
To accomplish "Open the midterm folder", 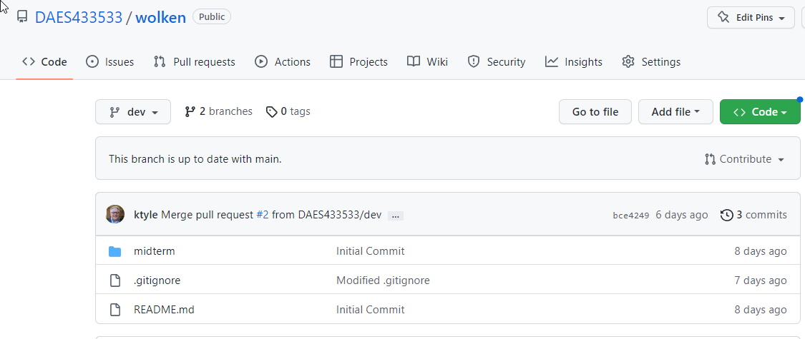I will click(x=154, y=251).
